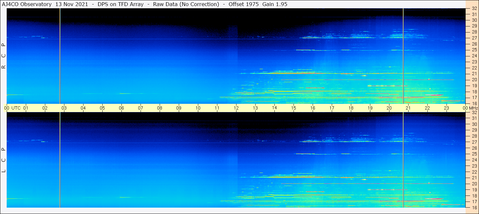Image resolution: width=479 pixels, height=214 pixels.
Task: Click the 18 MHz label of RCP panel
Action: pos(474,92)
